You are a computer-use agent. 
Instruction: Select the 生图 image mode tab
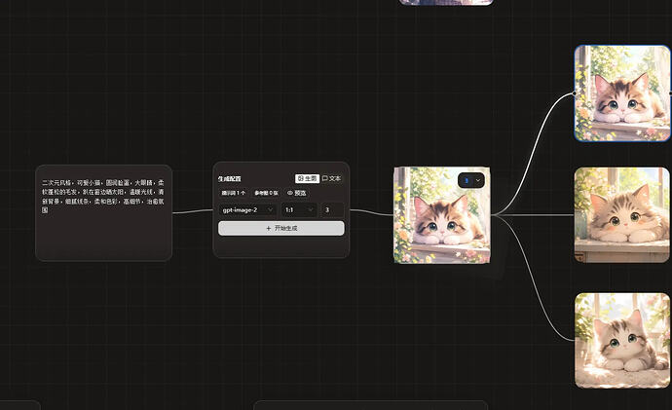tap(307, 178)
